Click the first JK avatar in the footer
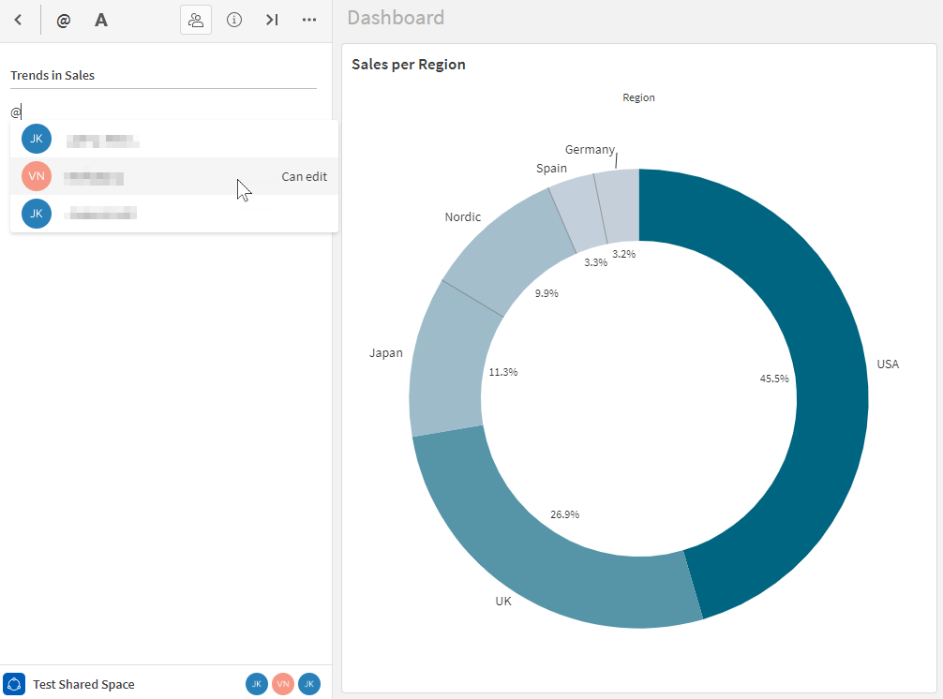This screenshot has width=943, height=699. [256, 684]
